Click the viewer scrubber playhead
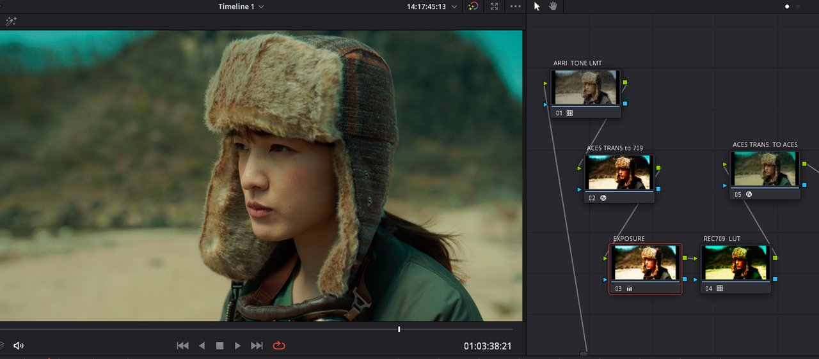 point(399,330)
